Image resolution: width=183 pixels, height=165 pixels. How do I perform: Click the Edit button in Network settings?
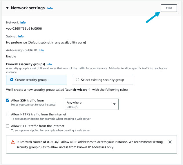pos(168,8)
